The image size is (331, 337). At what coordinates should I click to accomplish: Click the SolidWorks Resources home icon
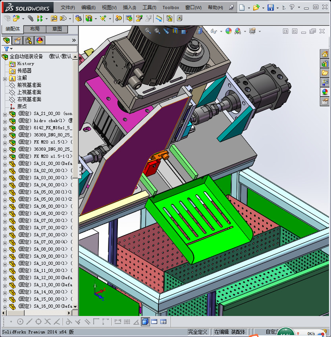pos(325,54)
